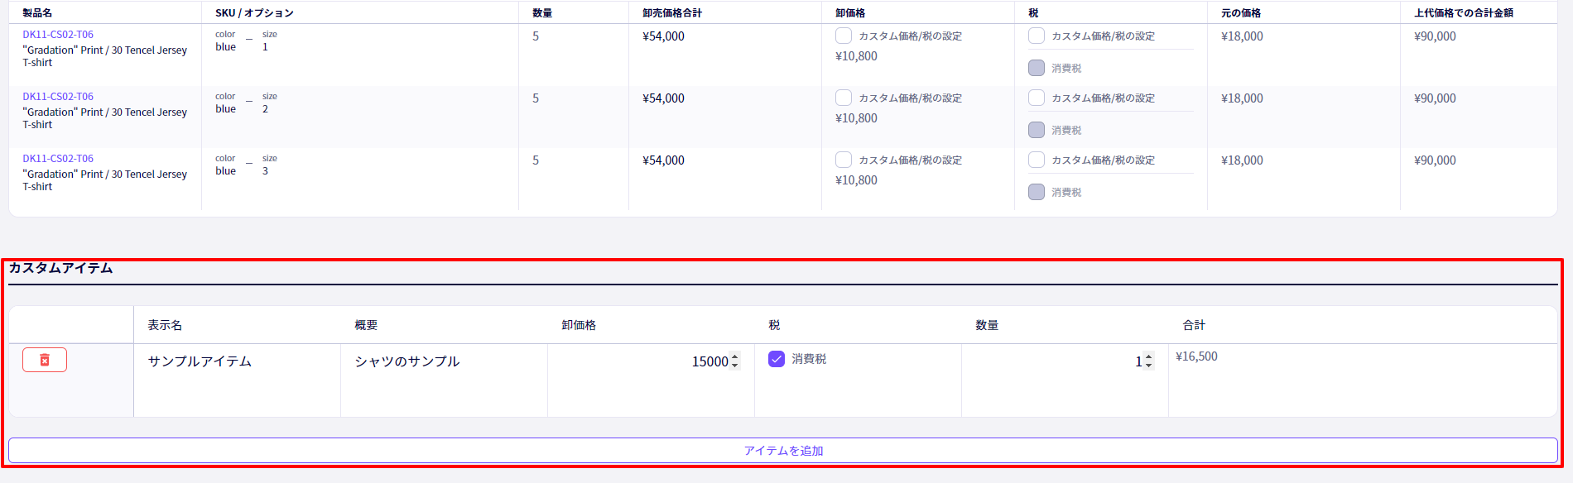Click the 合計 header in custom items table
This screenshot has height=483, width=1573.
(x=1194, y=325)
